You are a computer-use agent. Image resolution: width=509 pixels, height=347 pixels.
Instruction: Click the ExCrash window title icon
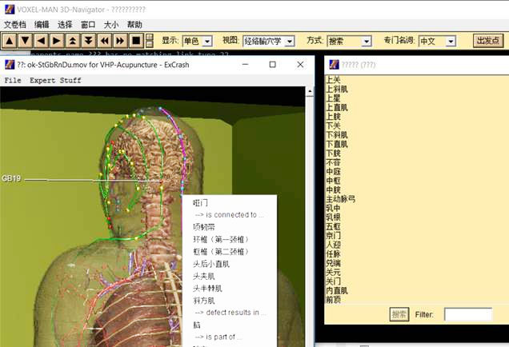[x=10, y=65]
